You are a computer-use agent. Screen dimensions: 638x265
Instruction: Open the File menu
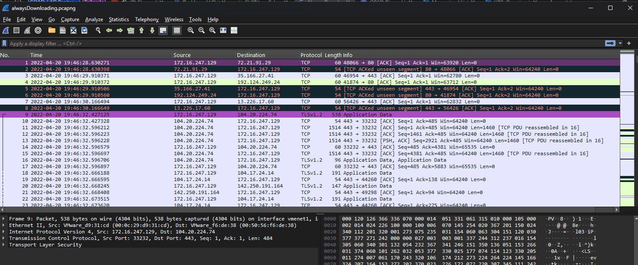7,19
